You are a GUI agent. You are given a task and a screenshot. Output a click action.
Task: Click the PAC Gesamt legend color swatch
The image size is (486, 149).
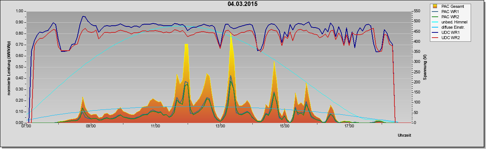point(435,6)
